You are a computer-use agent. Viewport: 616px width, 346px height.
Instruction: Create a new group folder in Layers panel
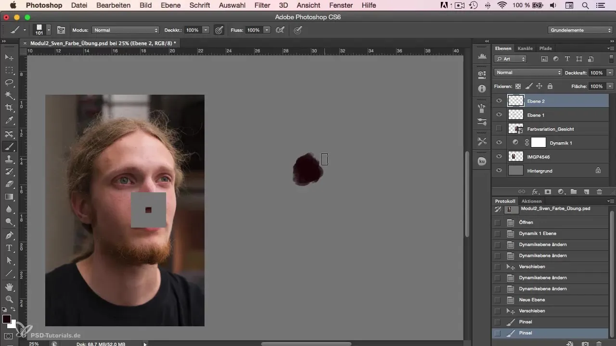(x=574, y=191)
